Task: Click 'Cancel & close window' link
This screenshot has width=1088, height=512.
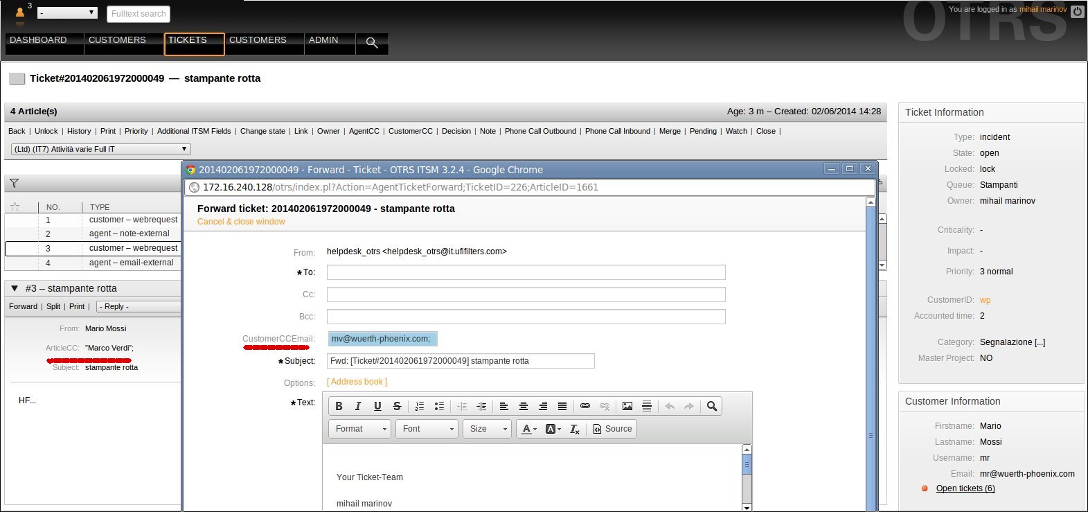Action: pos(241,222)
